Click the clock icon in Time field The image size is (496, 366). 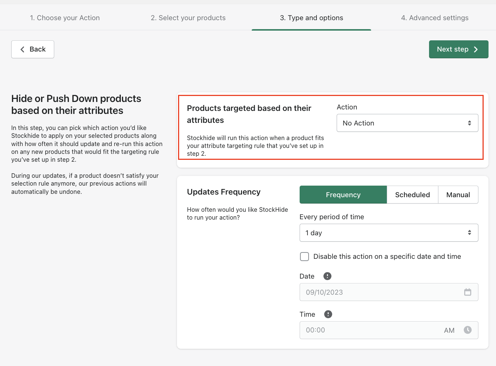coord(468,330)
